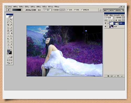Hide 图层 1 via eye icon
Screen dimensions: 131x103
[x=106, y=23]
